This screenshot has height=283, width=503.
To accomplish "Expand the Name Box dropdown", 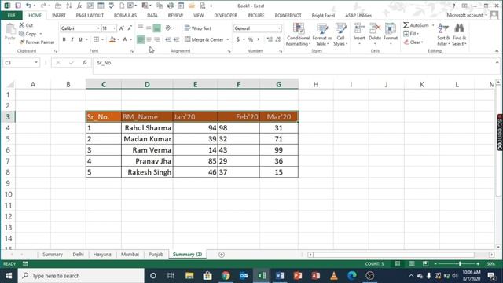I will 36,63.
